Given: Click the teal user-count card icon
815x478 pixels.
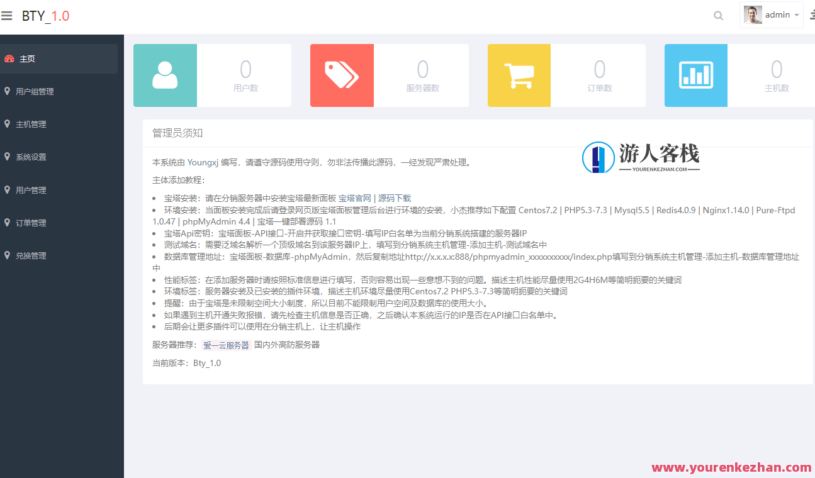Looking at the screenshot, I should tap(165, 75).
